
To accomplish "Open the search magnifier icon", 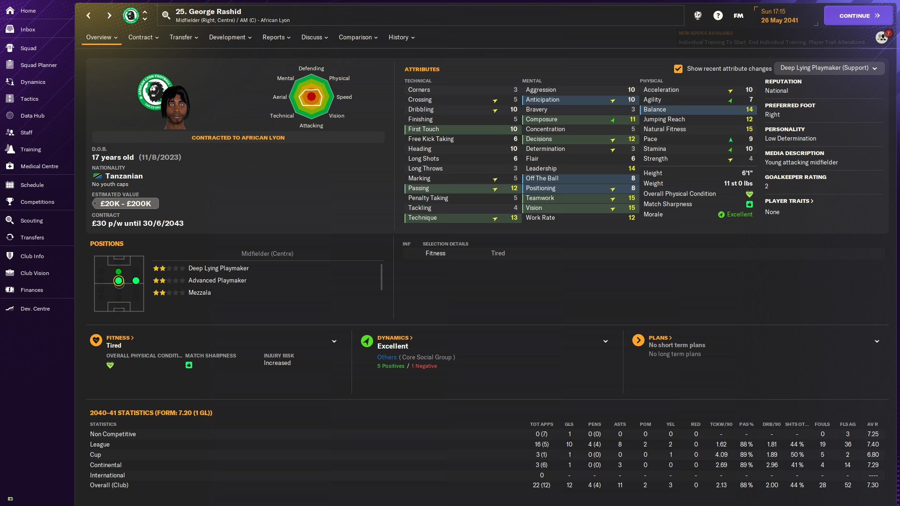I will [166, 15].
